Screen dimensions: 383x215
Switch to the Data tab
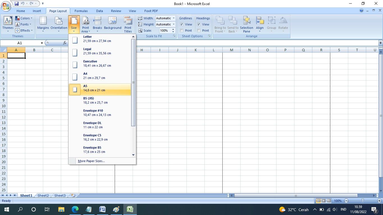(x=100, y=11)
